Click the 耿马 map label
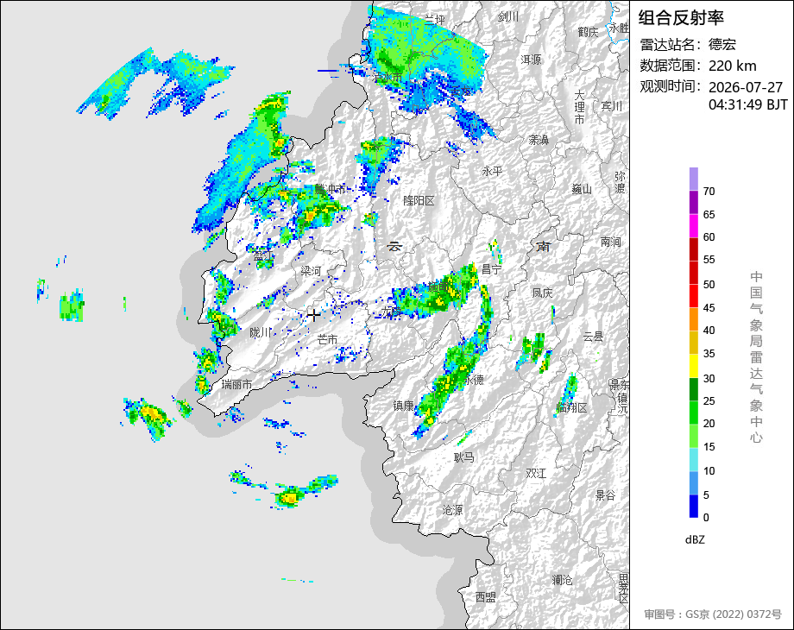The image size is (794, 630). point(463,457)
